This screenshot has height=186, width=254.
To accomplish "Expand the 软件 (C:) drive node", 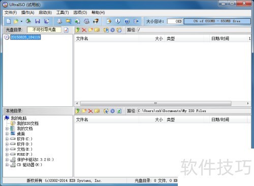I will click(x=7, y=139).
